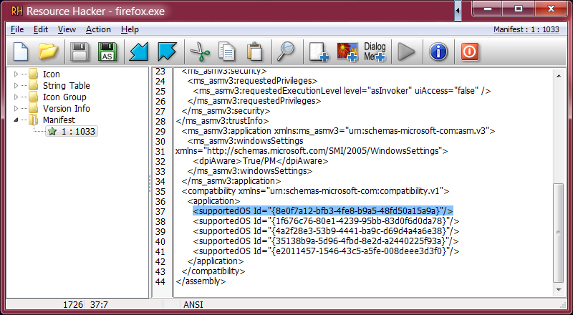Open the File menu
This screenshot has width=573, height=315.
point(17,29)
